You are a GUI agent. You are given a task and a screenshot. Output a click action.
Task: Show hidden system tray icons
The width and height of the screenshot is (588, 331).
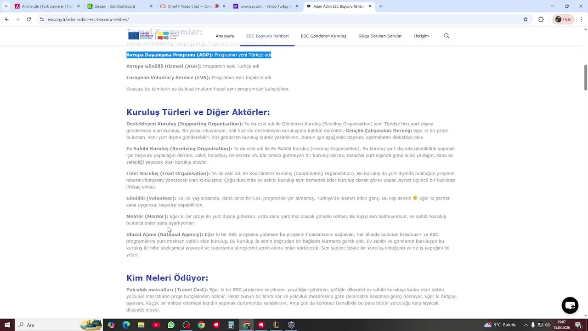pyautogui.click(x=526, y=325)
